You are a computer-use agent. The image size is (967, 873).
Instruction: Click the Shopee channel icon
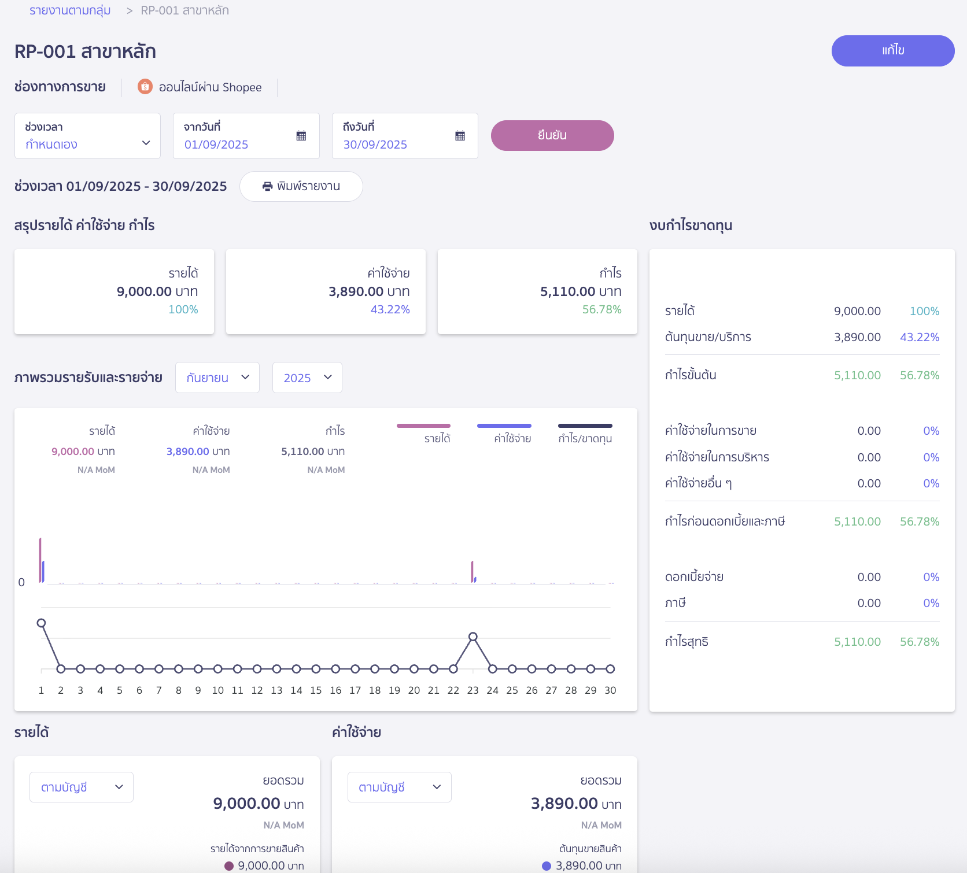coord(145,87)
